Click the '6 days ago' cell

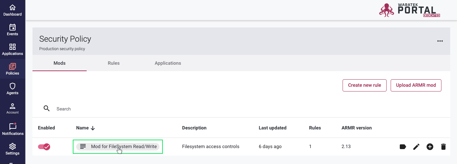tap(270, 146)
